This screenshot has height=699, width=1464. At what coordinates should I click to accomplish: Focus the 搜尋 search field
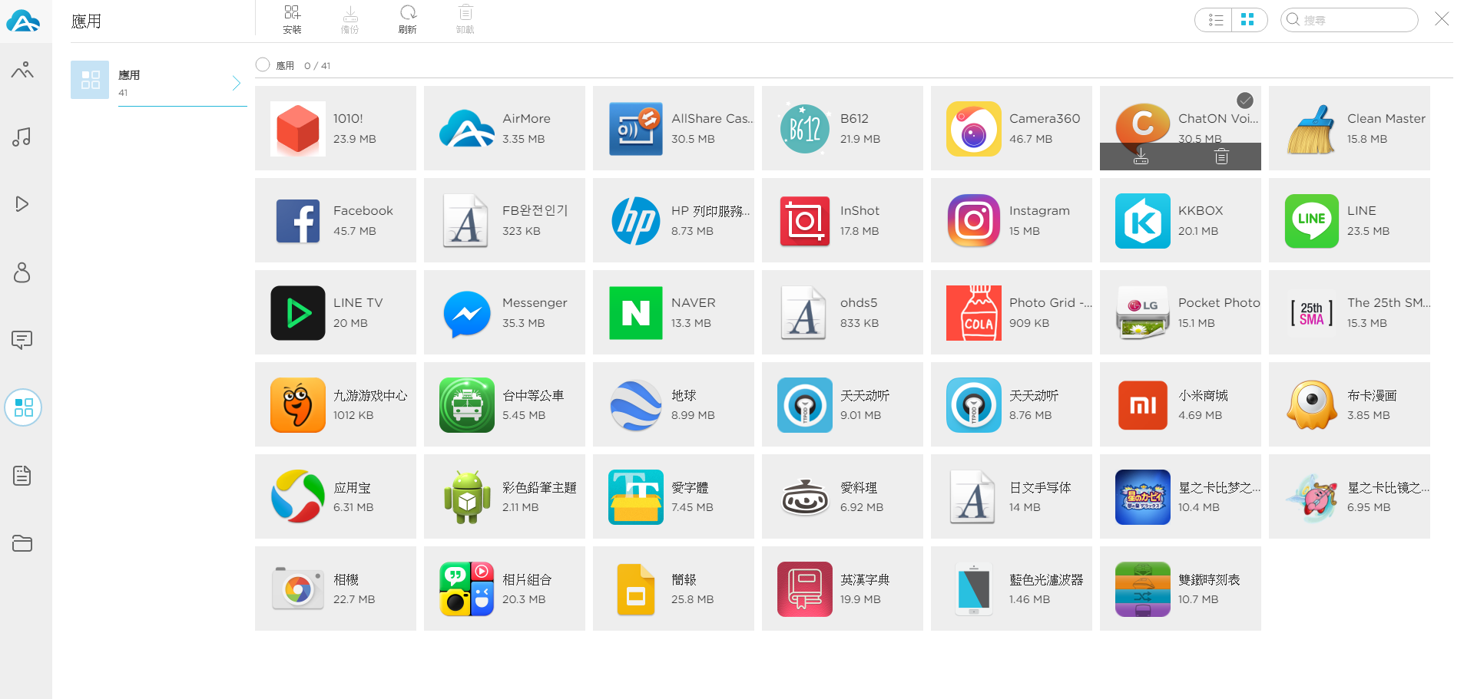click(x=1349, y=20)
